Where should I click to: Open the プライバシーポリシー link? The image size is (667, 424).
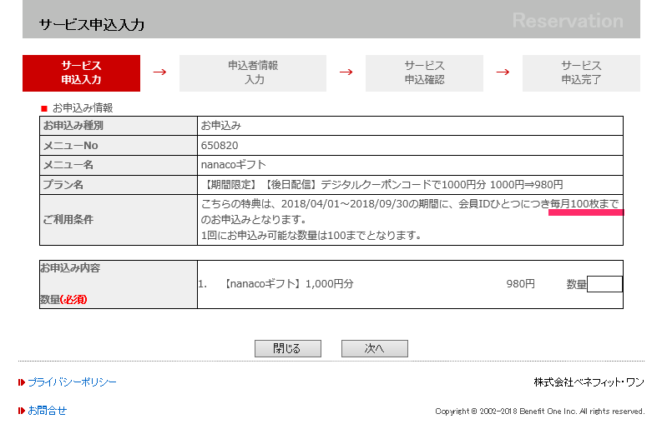click(72, 382)
